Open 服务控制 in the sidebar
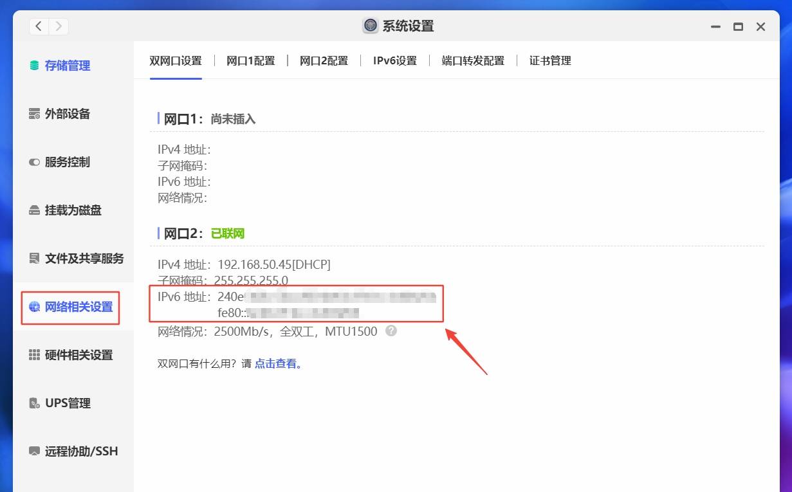This screenshot has width=792, height=492. [33, 162]
